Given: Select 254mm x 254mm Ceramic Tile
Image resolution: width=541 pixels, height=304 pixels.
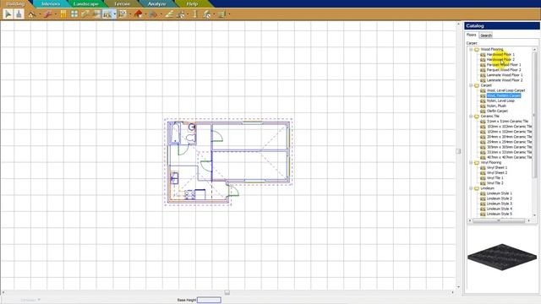Looking at the screenshot, I should tap(509, 142).
